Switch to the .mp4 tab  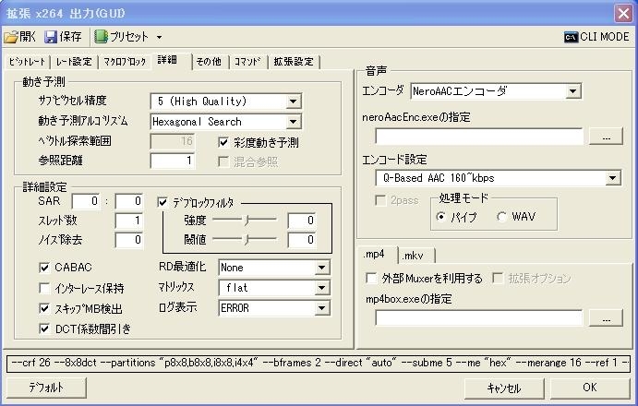[376, 255]
